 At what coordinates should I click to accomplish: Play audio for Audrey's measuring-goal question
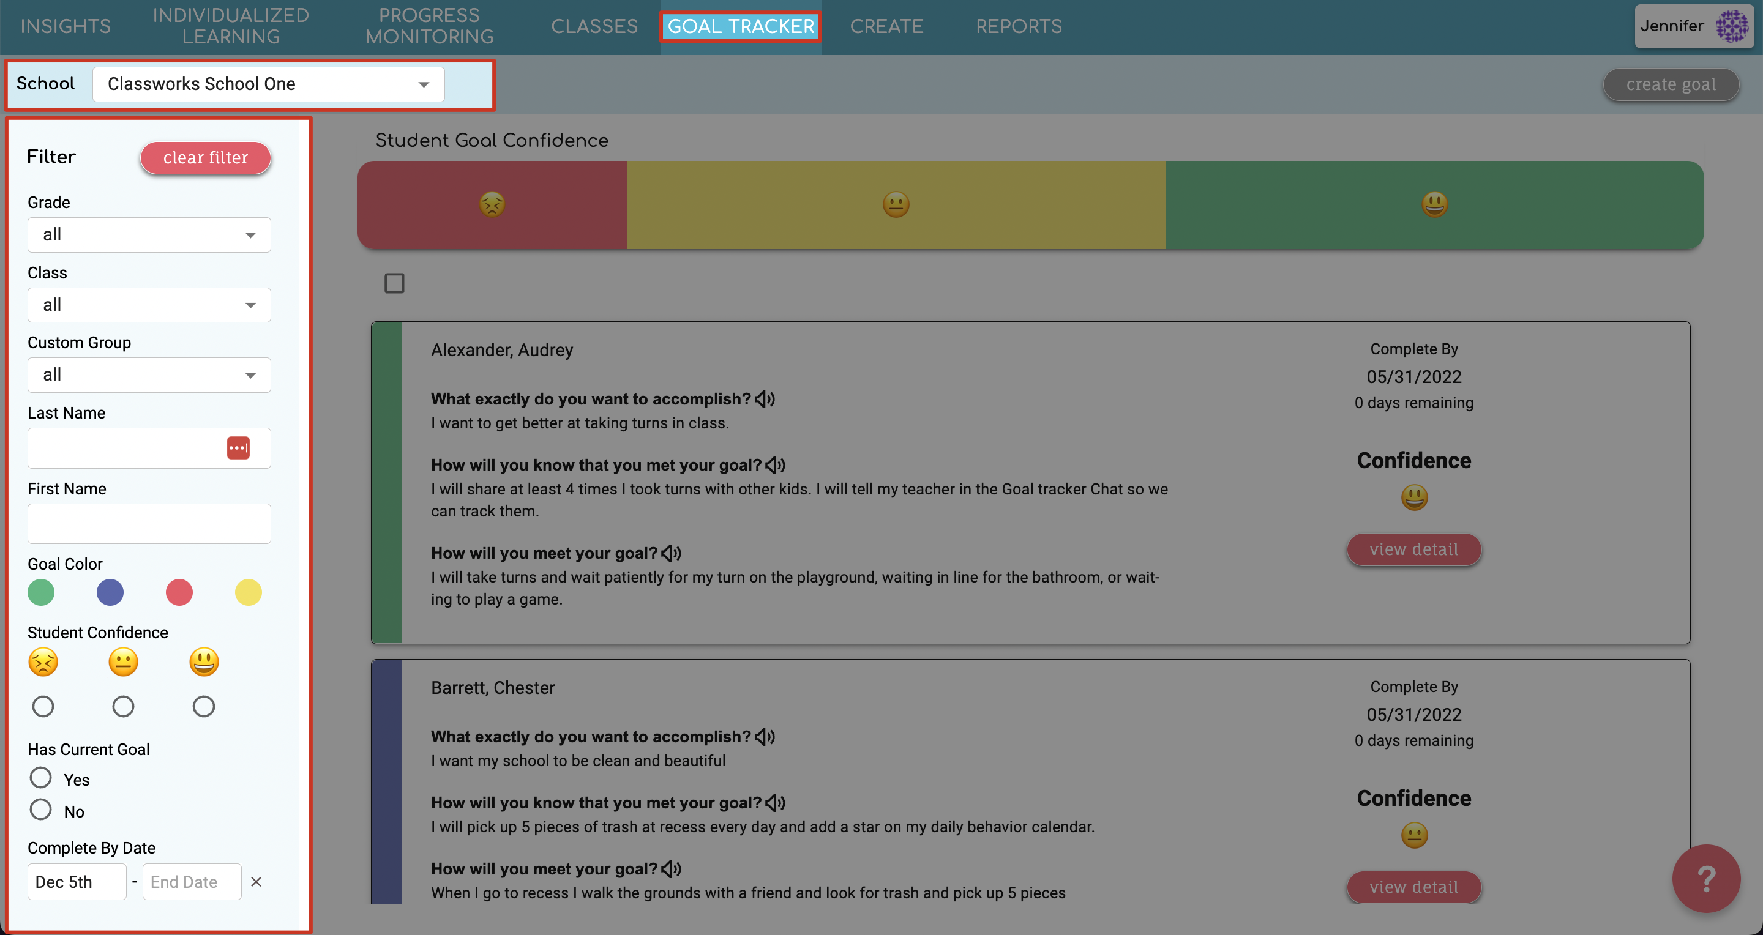(x=776, y=464)
